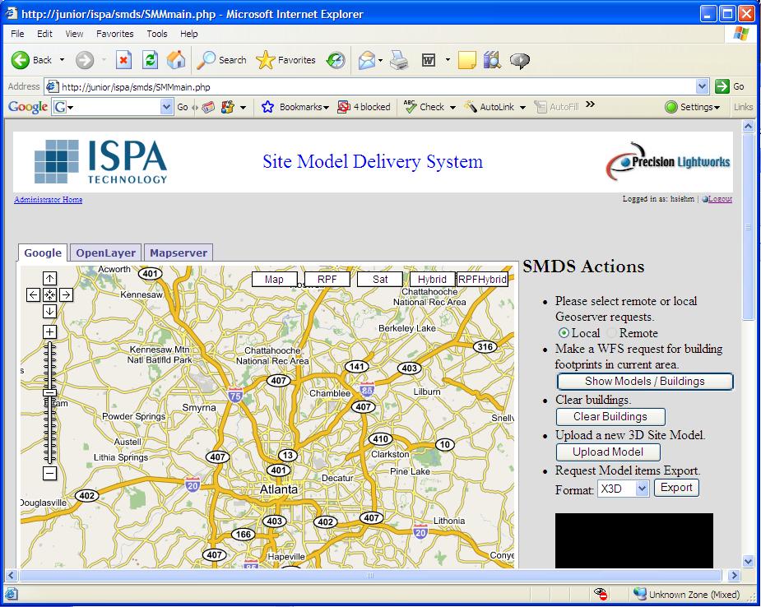Image resolution: width=761 pixels, height=607 pixels.
Task: Zoom out with map minus button
Action: pyautogui.click(x=49, y=473)
